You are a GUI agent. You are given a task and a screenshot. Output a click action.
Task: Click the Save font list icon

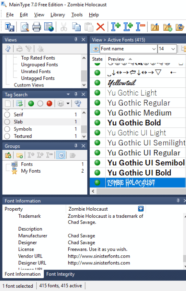(10, 27)
